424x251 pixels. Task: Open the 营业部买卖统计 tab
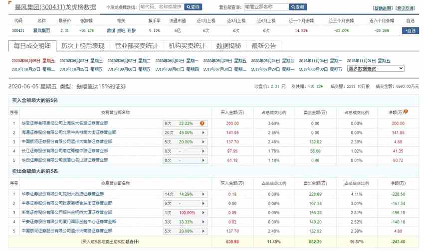coord(136,46)
